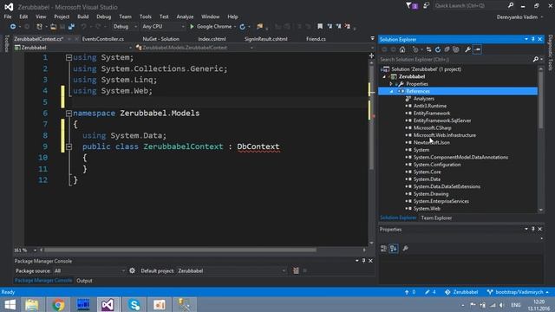Screen dimensions: 555x312
Task: Open the Any CPU platform dropdown
Action: [163, 27]
